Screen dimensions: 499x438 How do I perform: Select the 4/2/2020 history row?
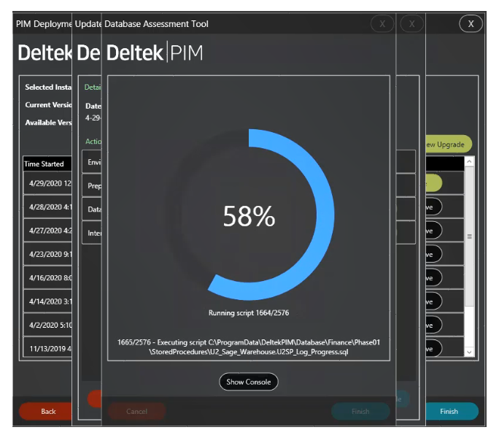(47, 325)
